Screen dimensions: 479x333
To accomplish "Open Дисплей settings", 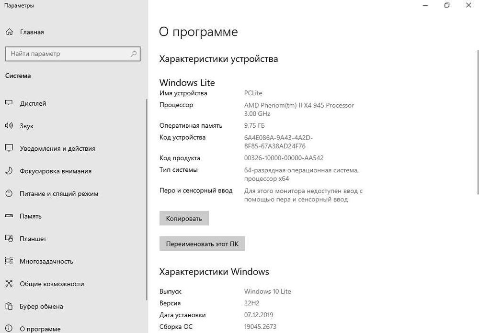I will point(33,103).
